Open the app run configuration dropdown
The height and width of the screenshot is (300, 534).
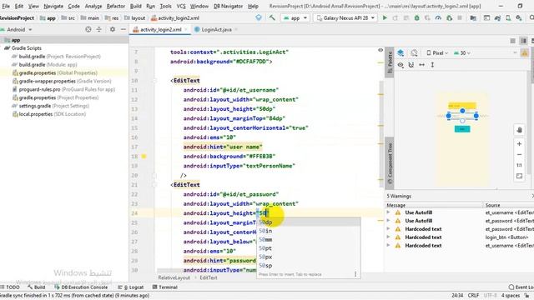click(x=295, y=17)
